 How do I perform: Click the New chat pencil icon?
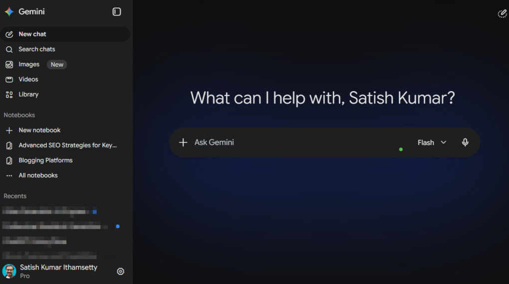[9, 34]
